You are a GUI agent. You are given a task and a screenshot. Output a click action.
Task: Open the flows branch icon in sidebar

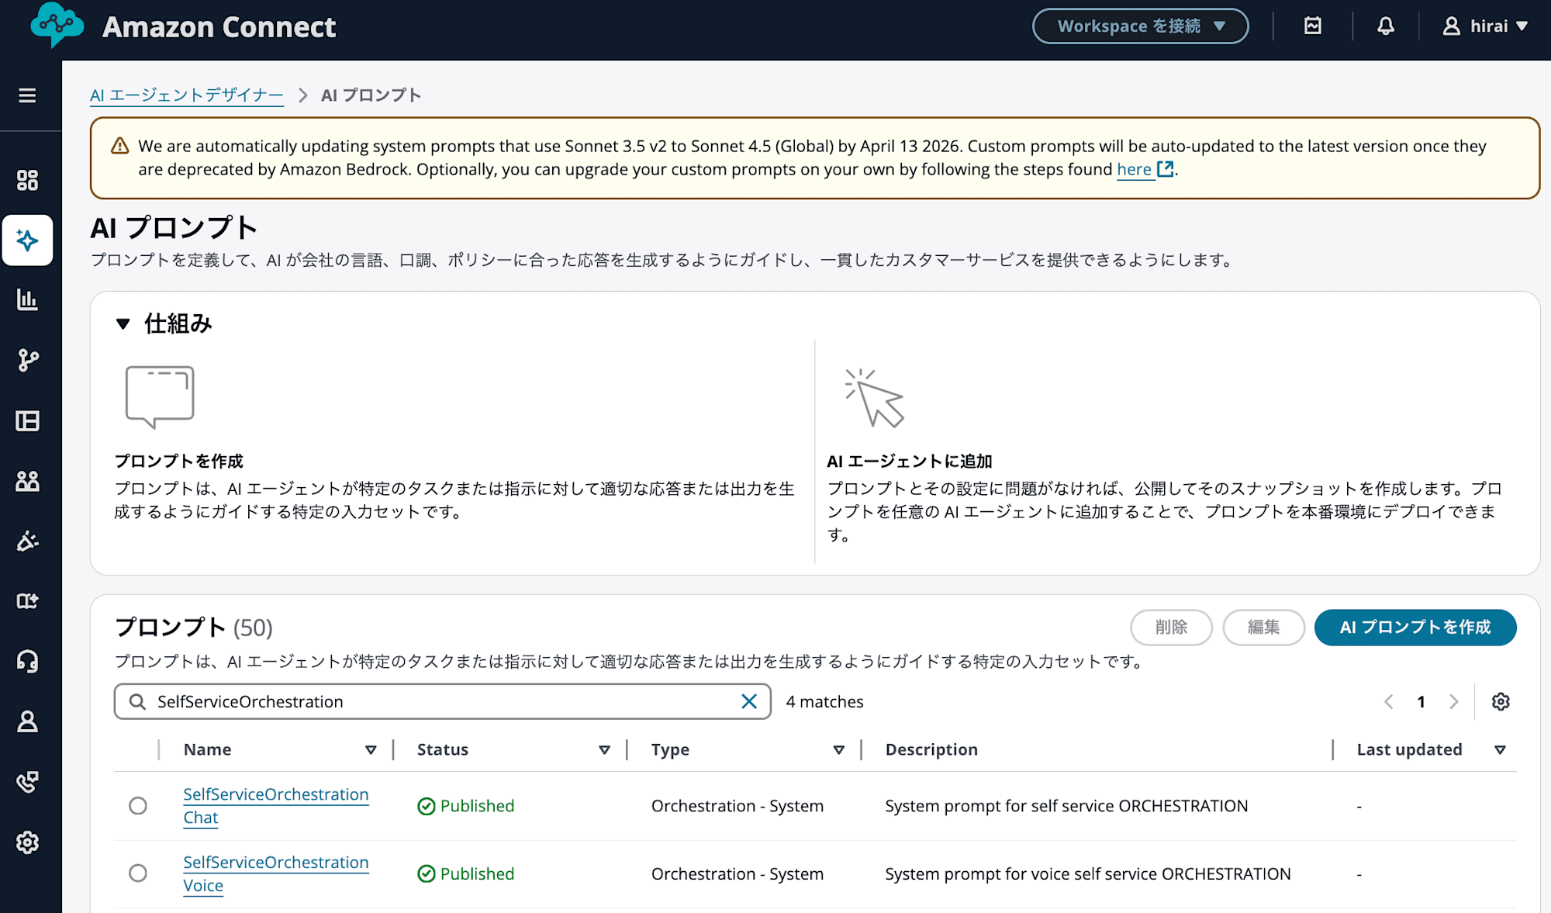tap(27, 361)
